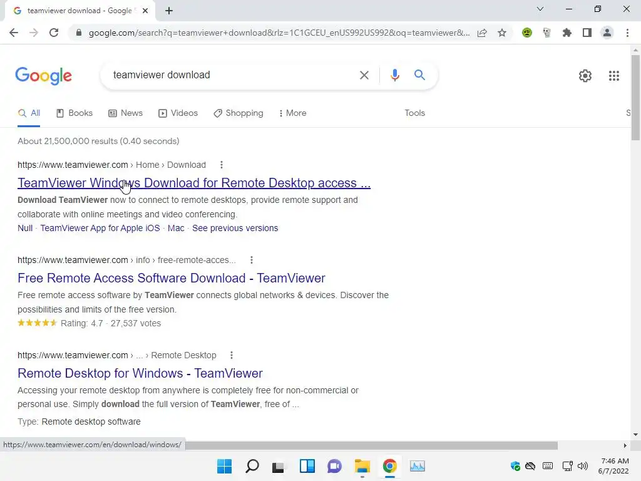The image size is (641, 481).
Task: Switch to Shopping results tab
Action: click(238, 113)
